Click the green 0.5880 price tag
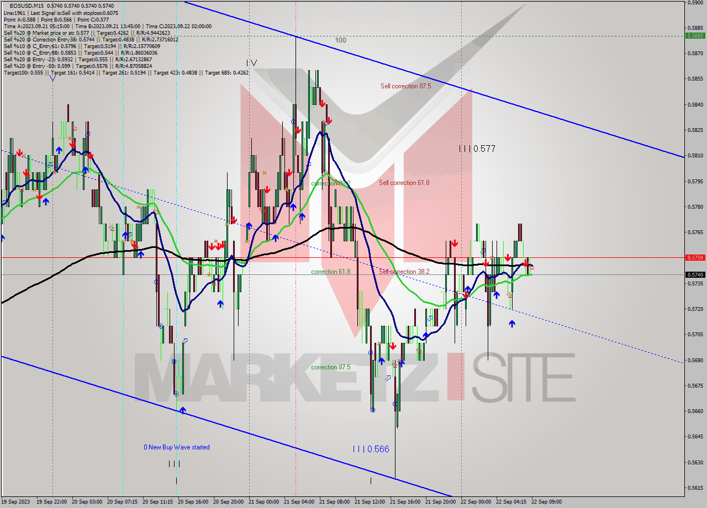The width and height of the screenshot is (707, 508). pyautogui.click(x=695, y=35)
